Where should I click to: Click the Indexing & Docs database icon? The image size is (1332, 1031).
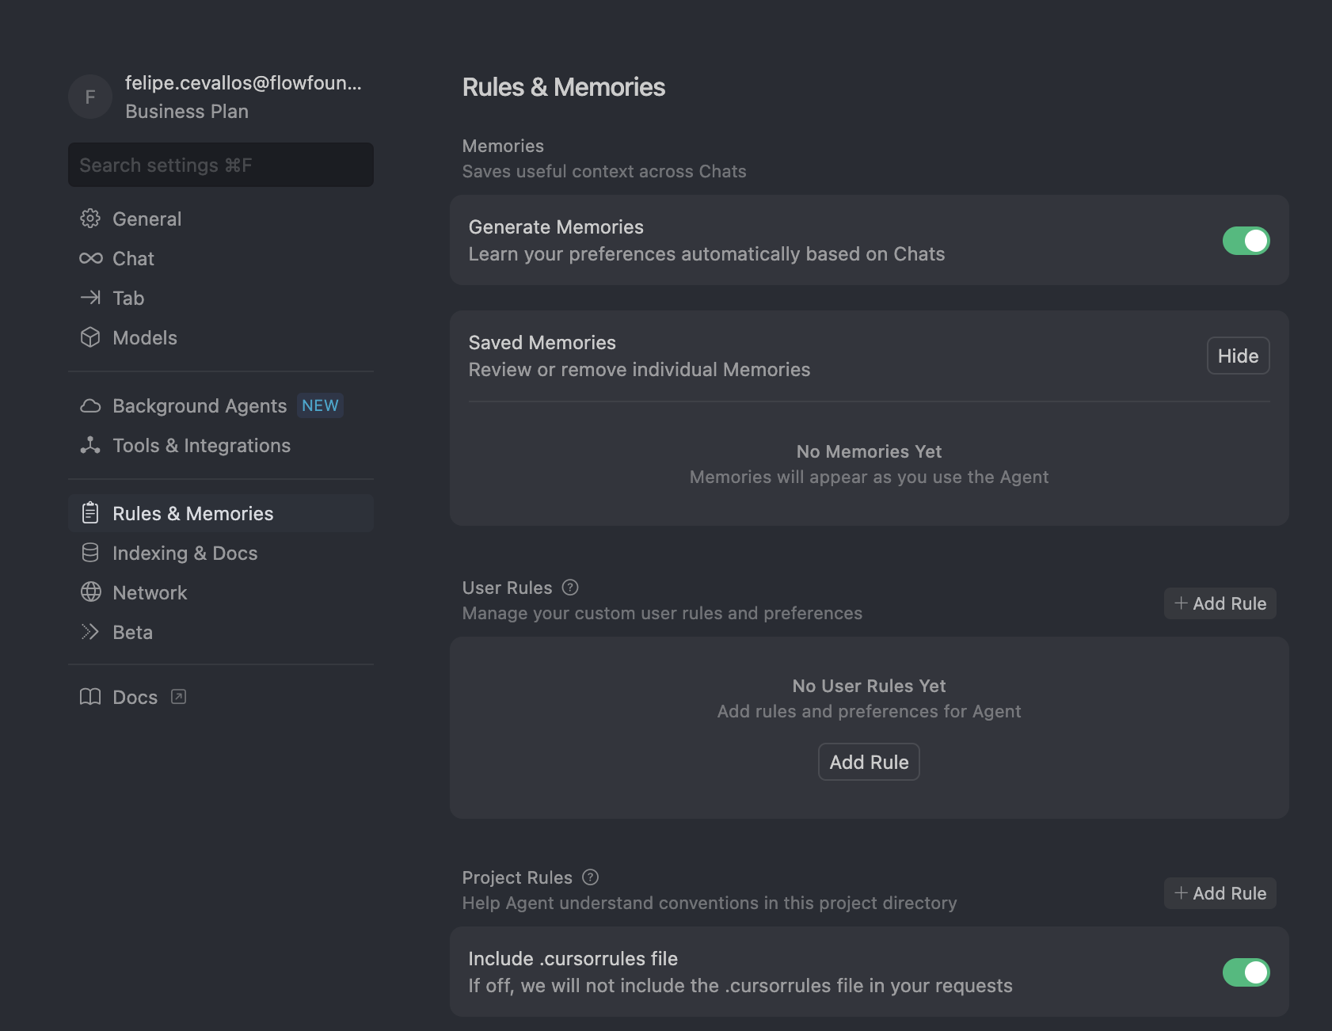point(90,553)
